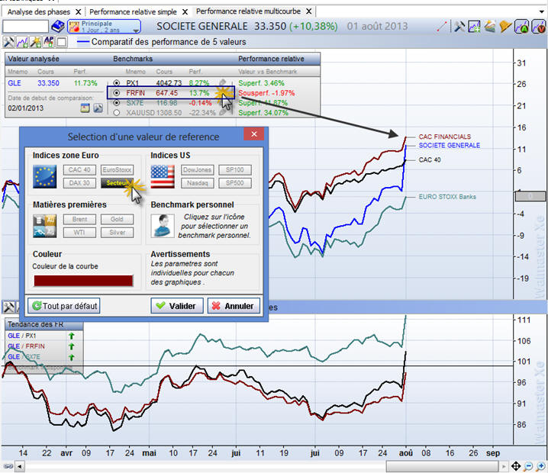
Task: Click add indicator curve icon
Action: coord(22,42)
